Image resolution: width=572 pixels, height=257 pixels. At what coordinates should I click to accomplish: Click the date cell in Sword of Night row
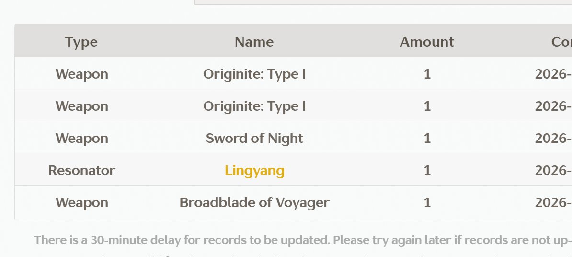(x=553, y=138)
